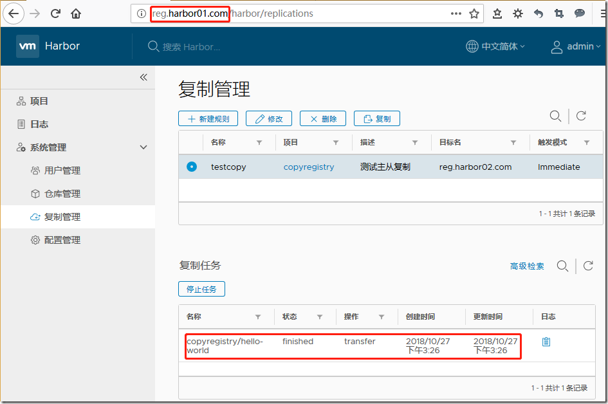Bookmark this page with star icon
The width and height of the screenshot is (608, 404).
coord(474,14)
